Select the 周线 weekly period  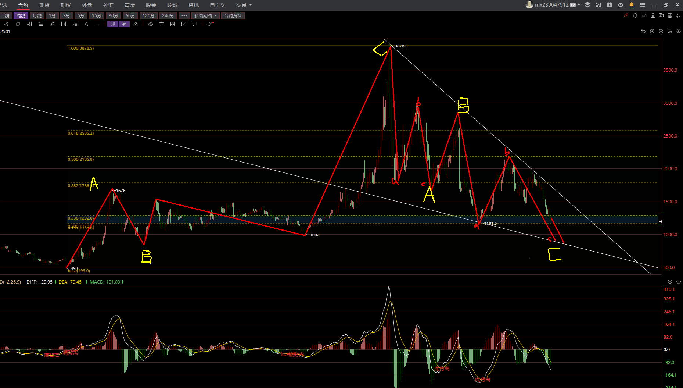coord(21,15)
